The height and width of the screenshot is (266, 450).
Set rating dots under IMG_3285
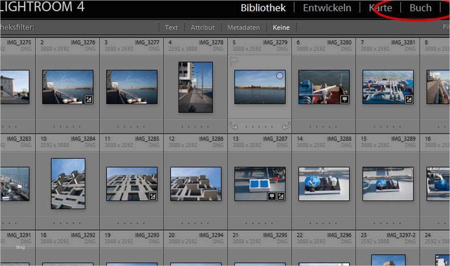point(131,223)
